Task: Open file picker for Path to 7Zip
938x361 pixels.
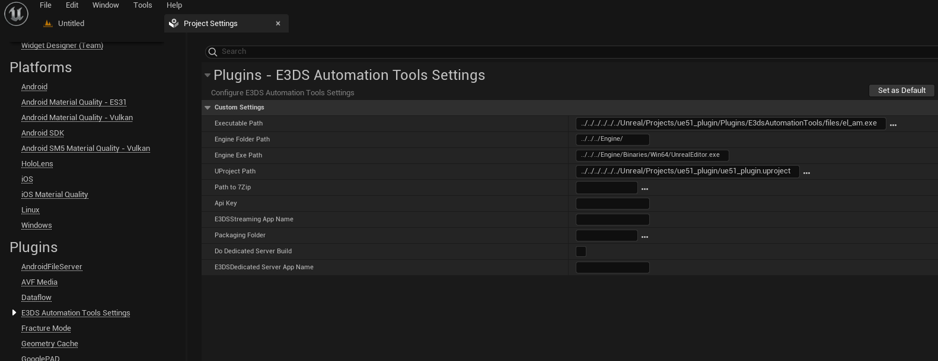Action: click(x=645, y=188)
